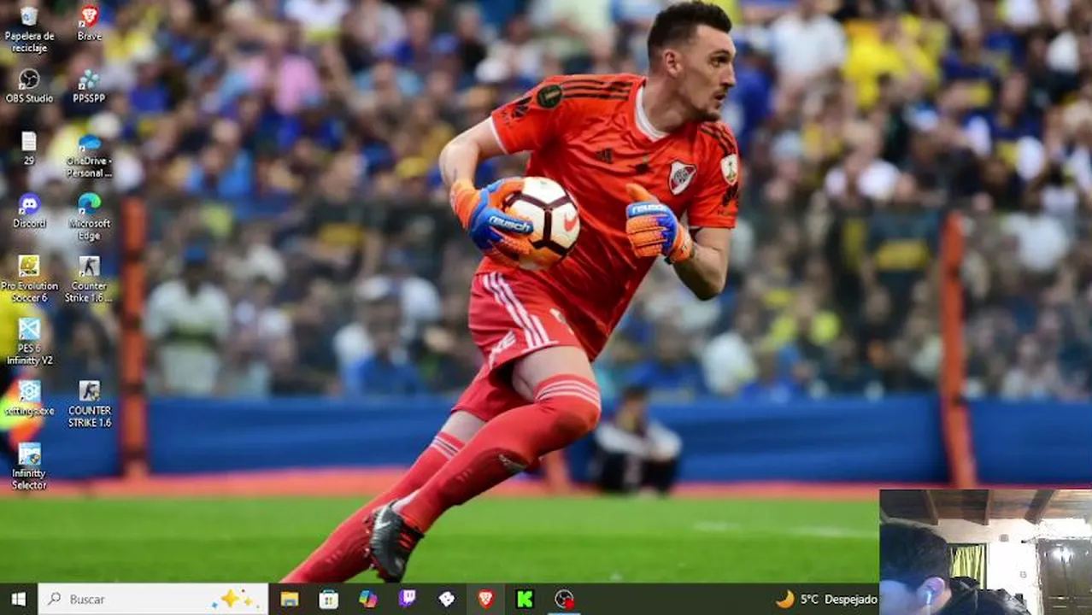Launch the Brave browser desktop shortcut
The height and width of the screenshot is (615, 1092).
click(89, 22)
